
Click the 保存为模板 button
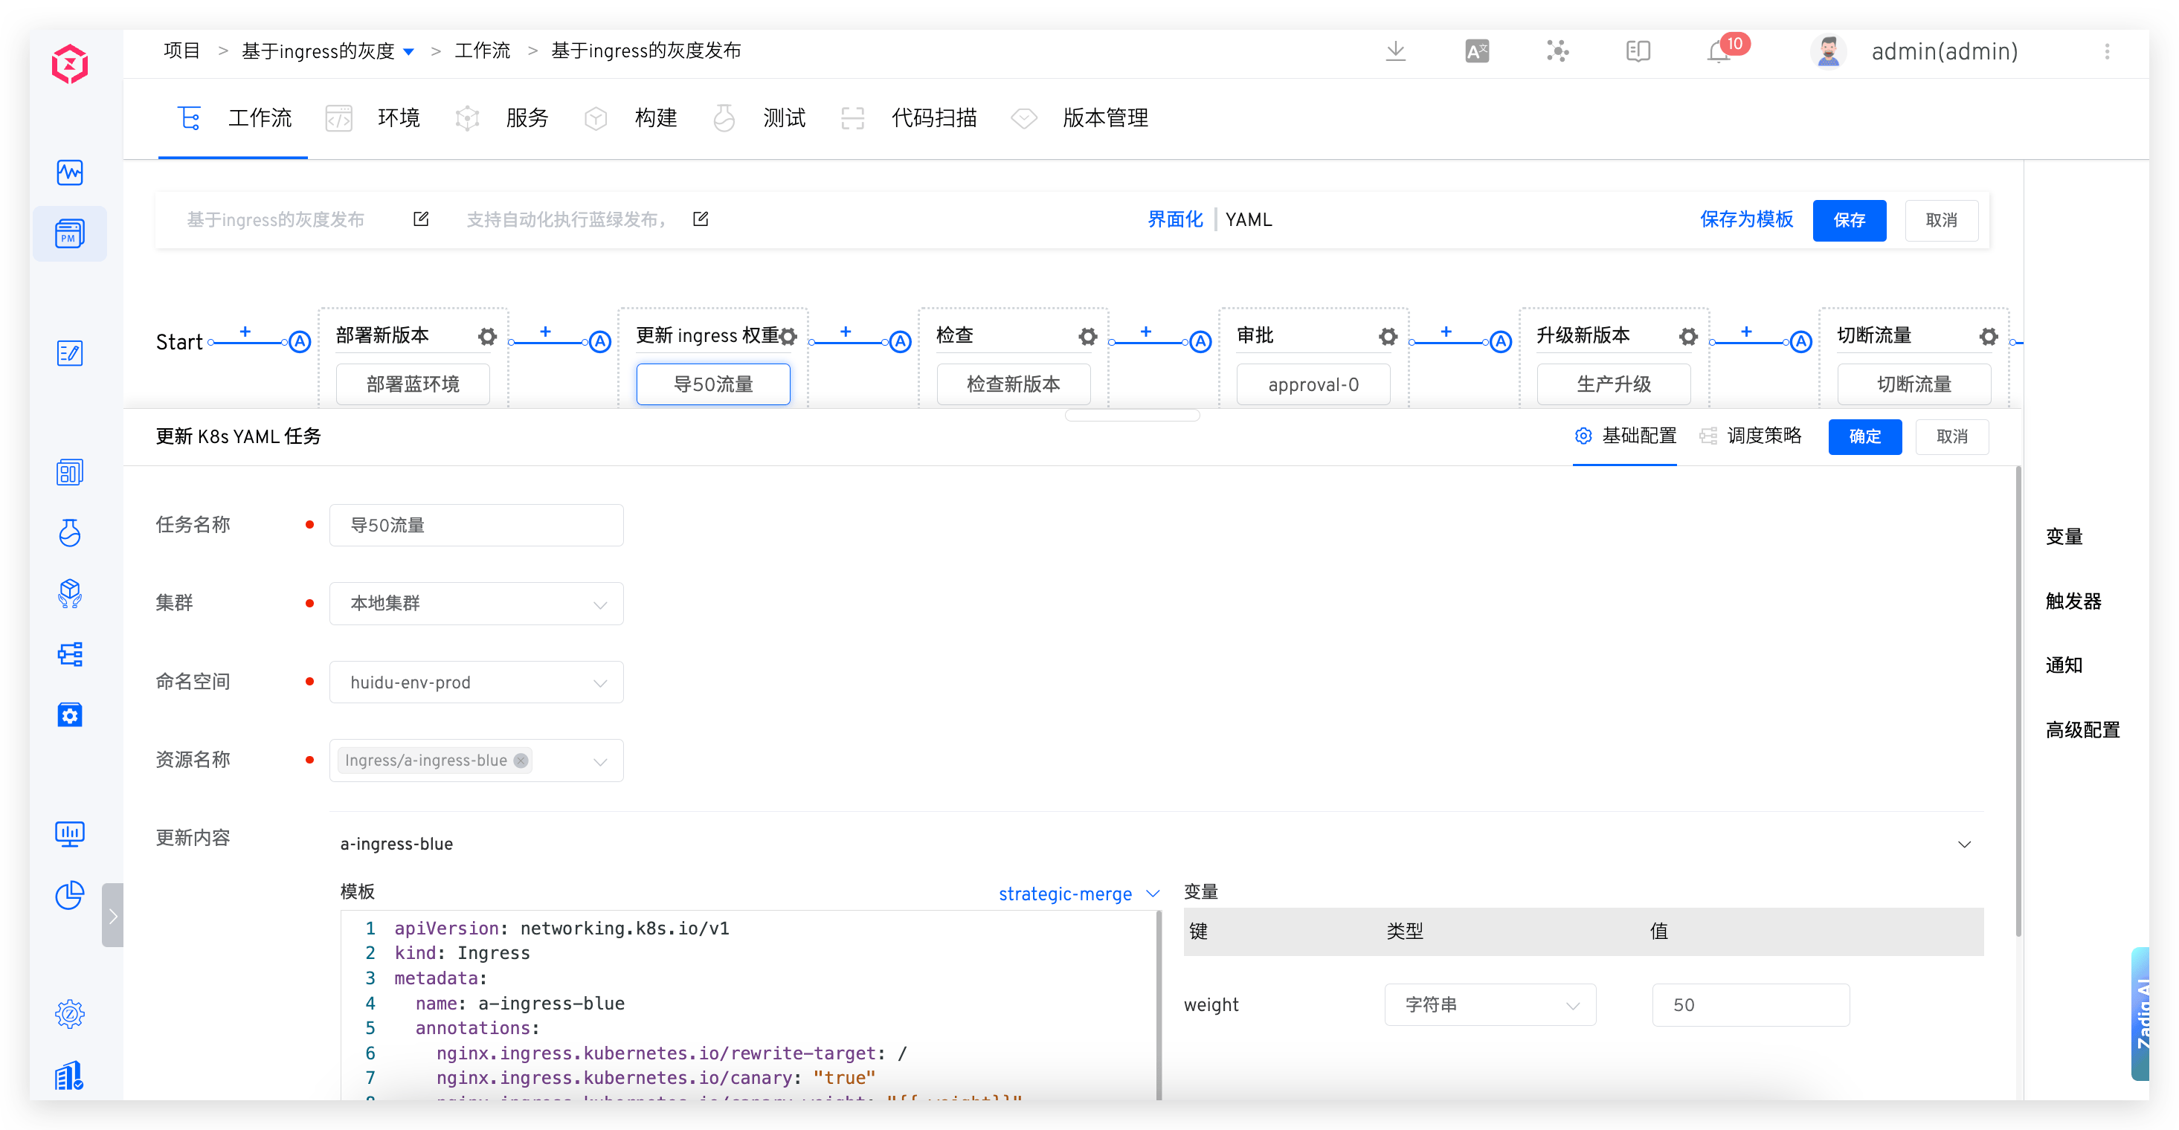(x=1746, y=220)
